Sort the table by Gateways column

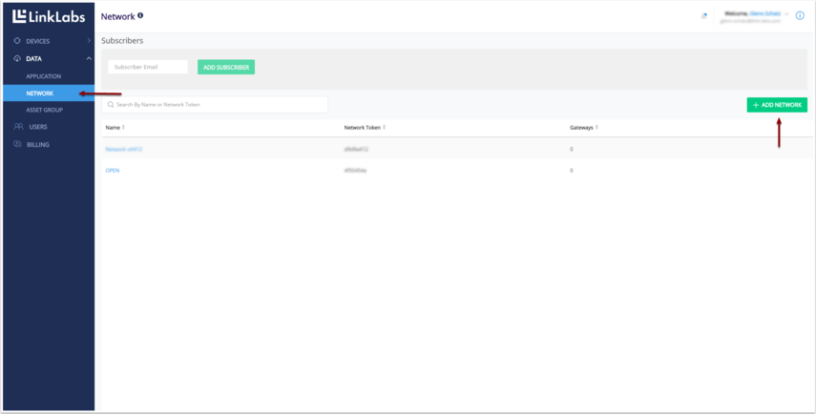point(596,127)
